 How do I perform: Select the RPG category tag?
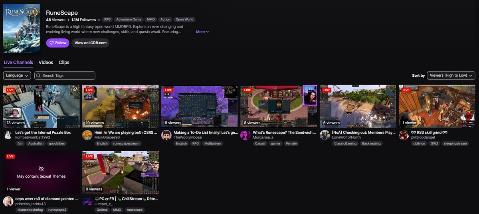coord(107,20)
